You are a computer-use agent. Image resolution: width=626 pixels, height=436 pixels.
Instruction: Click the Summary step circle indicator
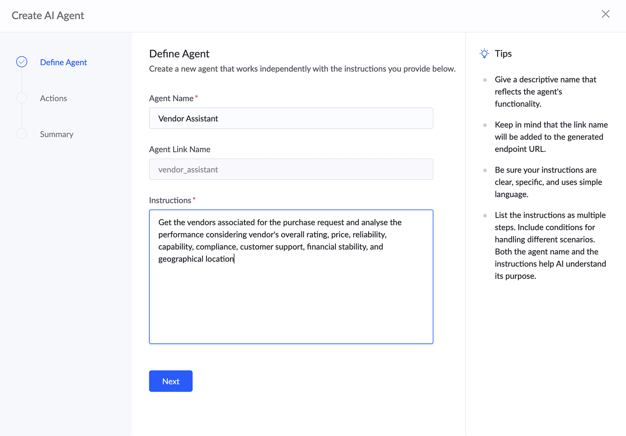tap(22, 134)
